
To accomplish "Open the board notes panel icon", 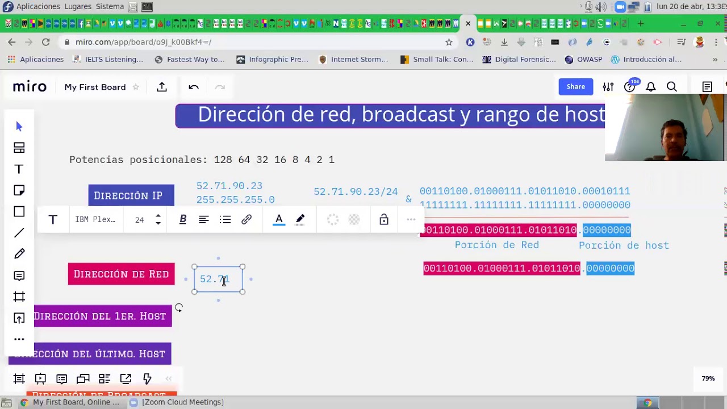I will point(707,87).
